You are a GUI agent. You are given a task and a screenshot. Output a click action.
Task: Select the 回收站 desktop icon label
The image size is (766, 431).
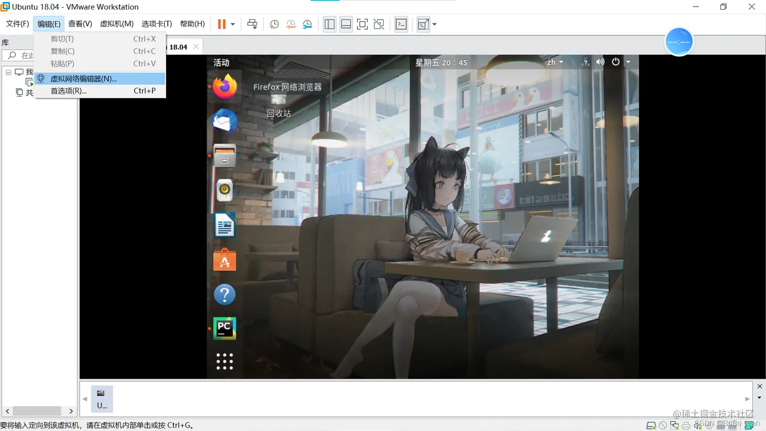pyautogui.click(x=279, y=113)
